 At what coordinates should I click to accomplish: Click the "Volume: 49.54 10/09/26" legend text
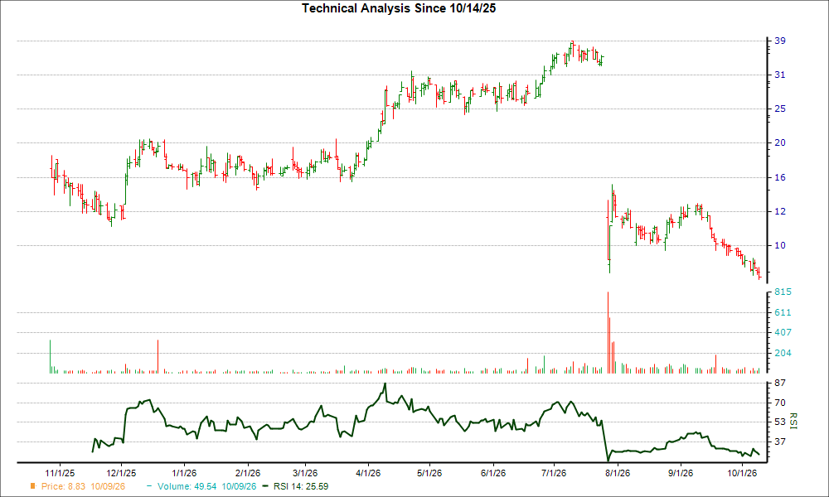(206, 486)
